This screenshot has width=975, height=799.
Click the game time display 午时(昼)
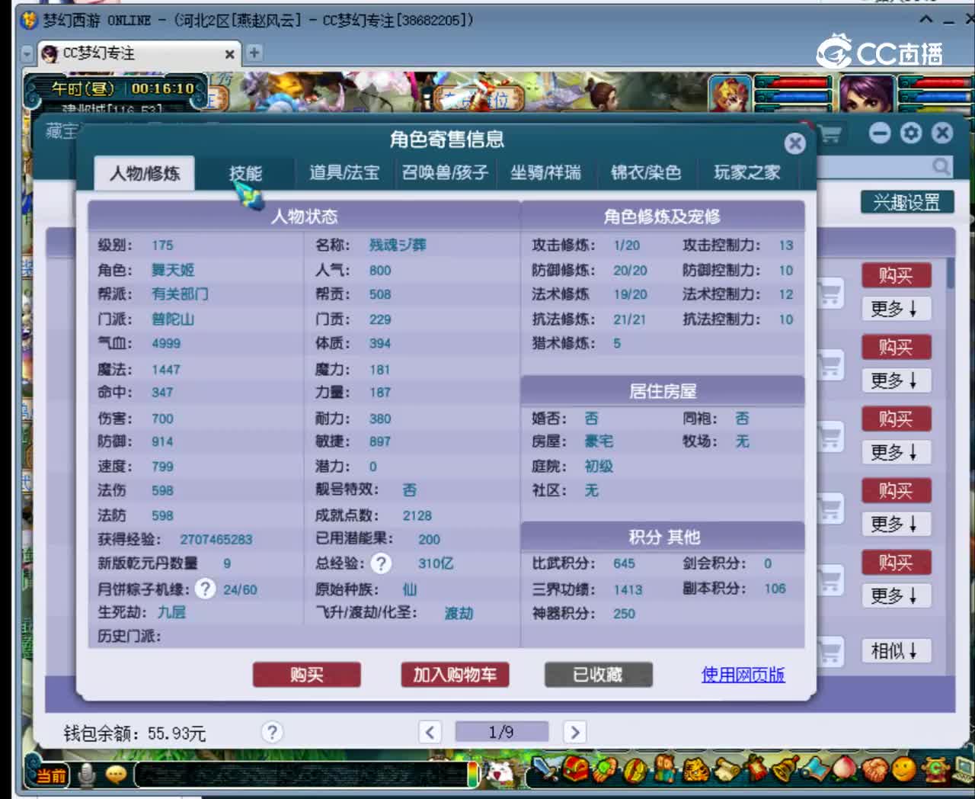point(83,88)
